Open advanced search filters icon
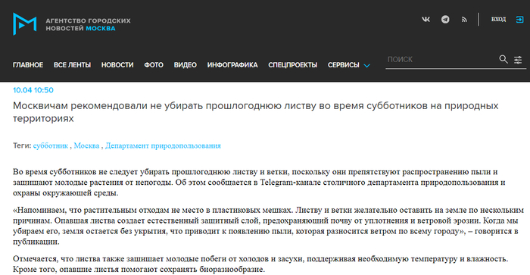This screenshot has height=275, width=530. tap(518, 60)
